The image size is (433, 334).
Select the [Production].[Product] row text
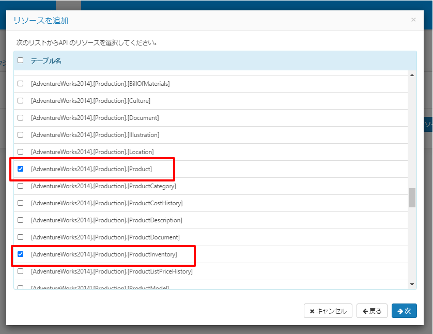91,169
